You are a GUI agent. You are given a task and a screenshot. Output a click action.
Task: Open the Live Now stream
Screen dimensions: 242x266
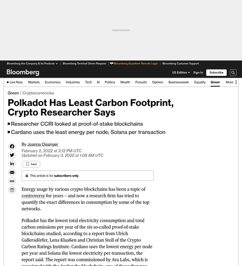click(15, 82)
